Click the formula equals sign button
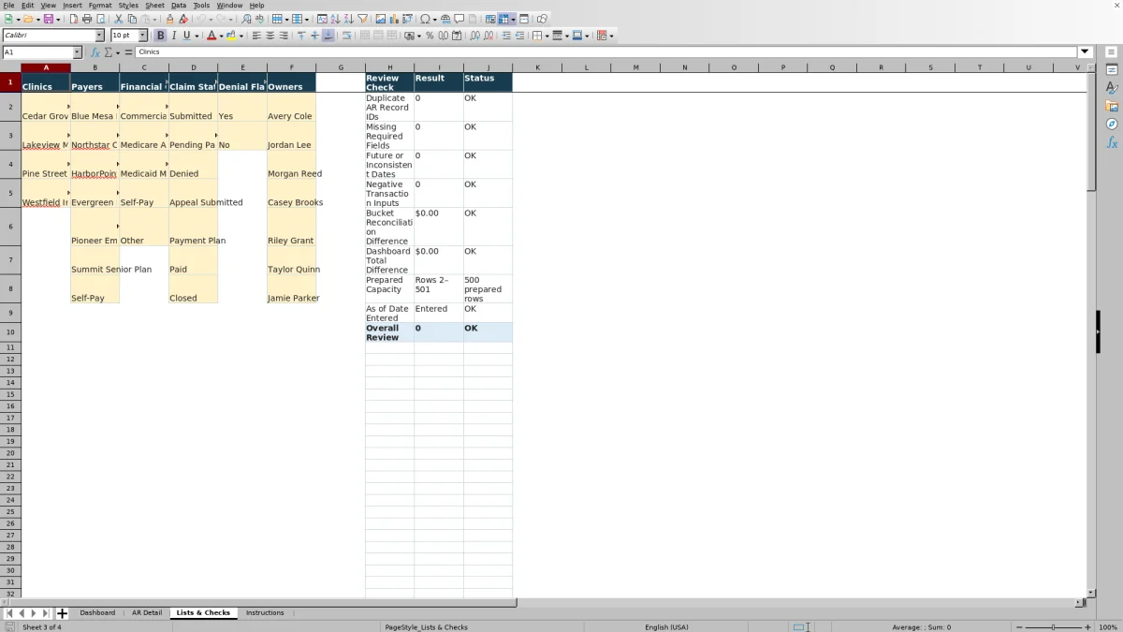Image resolution: width=1123 pixels, height=632 pixels. point(126,52)
